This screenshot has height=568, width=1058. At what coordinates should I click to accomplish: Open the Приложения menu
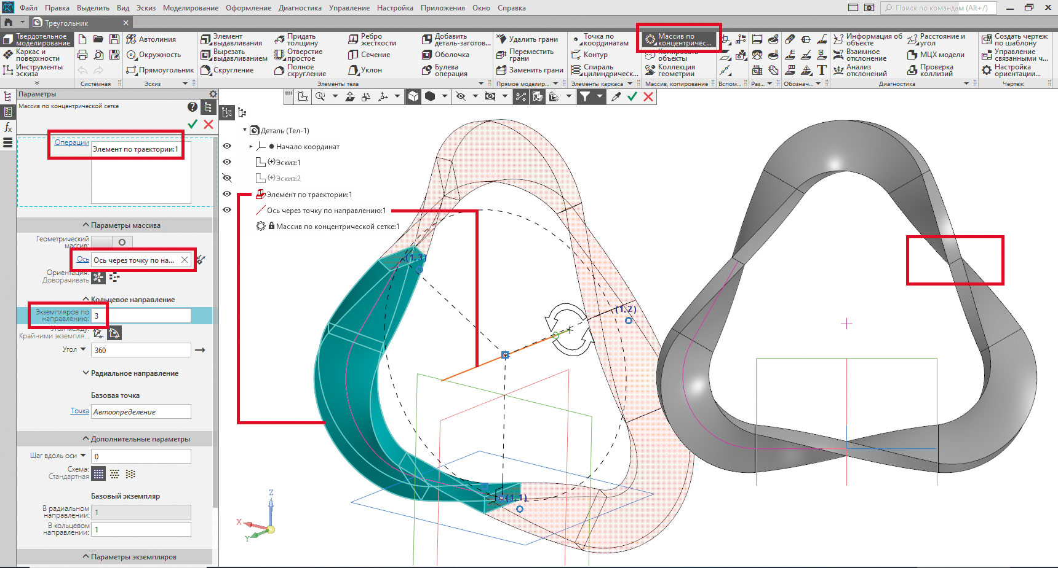(443, 8)
